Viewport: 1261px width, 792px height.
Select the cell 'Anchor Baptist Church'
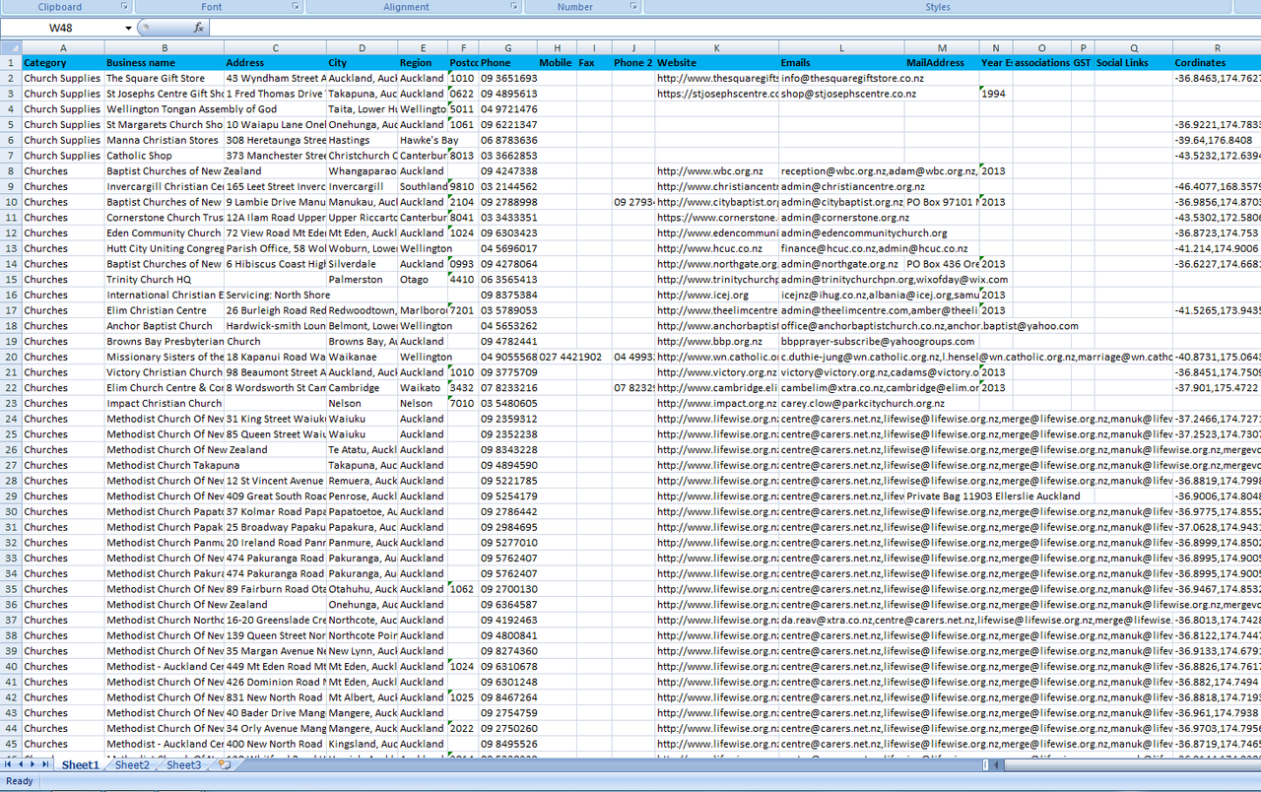pyautogui.click(x=165, y=326)
